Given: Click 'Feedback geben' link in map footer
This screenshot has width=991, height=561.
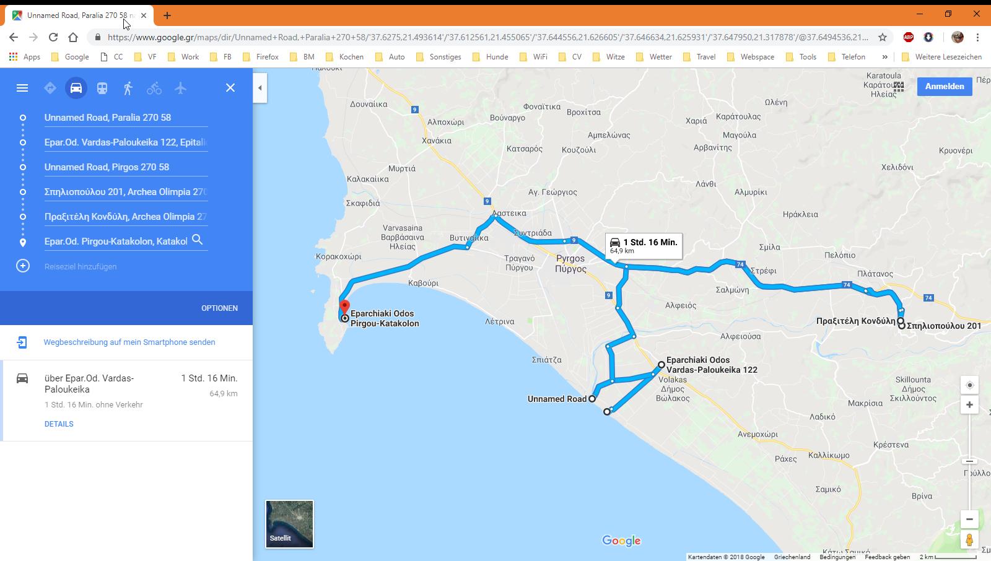Looking at the screenshot, I should pos(887,557).
